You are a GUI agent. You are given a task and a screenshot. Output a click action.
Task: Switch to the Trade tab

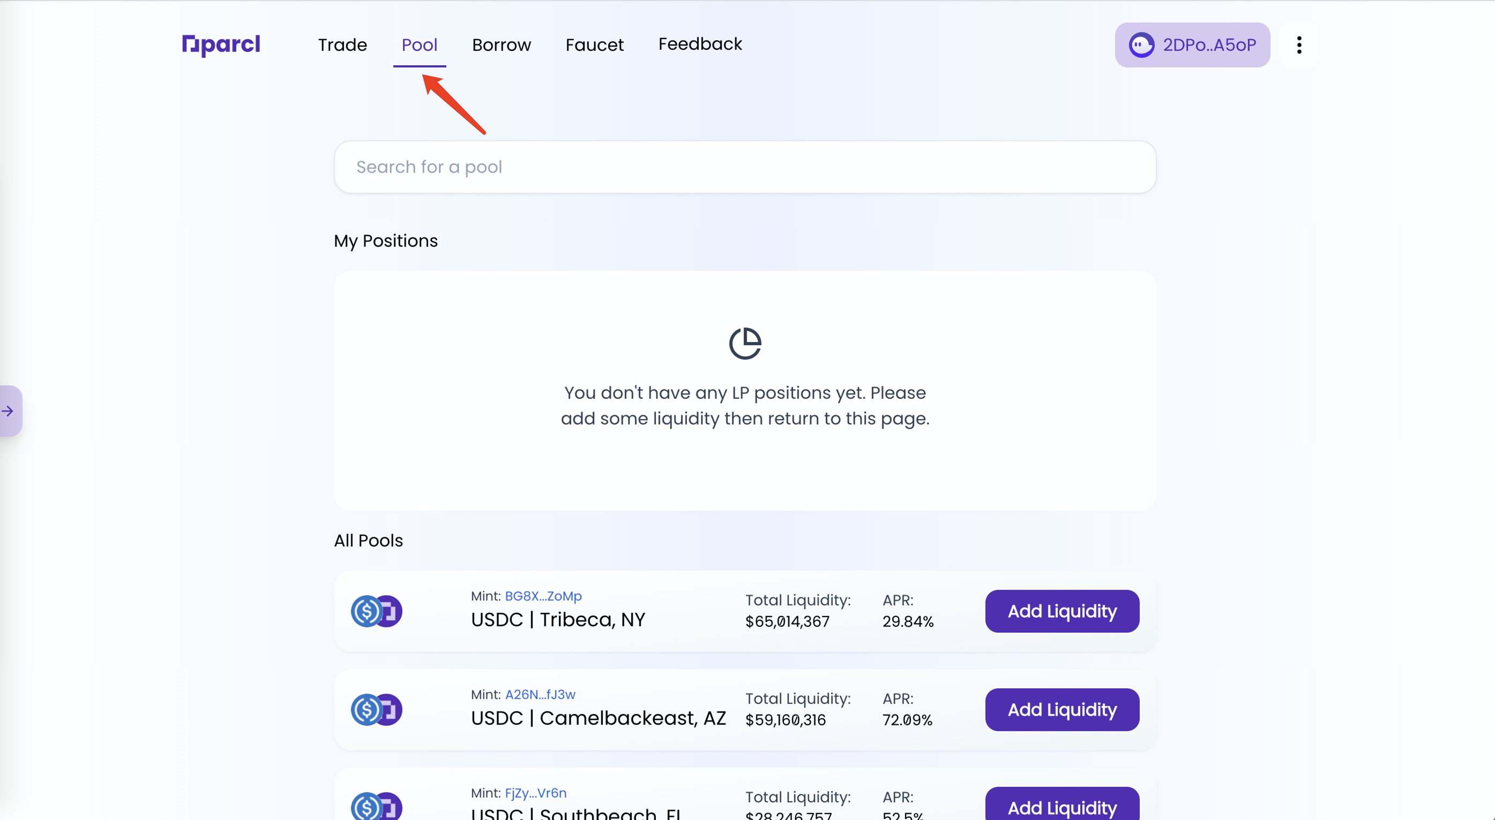[342, 44]
